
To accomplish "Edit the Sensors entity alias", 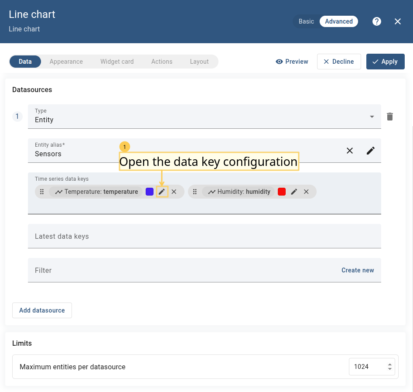I will point(370,151).
